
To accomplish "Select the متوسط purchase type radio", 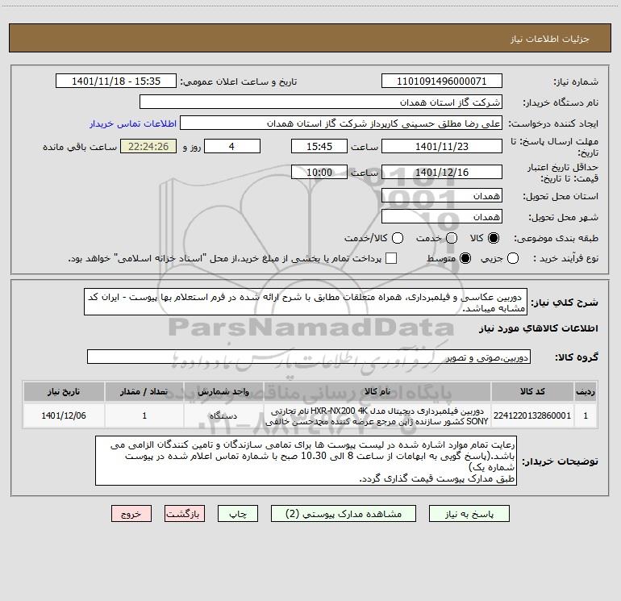I will tap(465, 258).
